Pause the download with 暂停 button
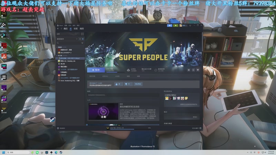The image size is (276, 155). 96,70
